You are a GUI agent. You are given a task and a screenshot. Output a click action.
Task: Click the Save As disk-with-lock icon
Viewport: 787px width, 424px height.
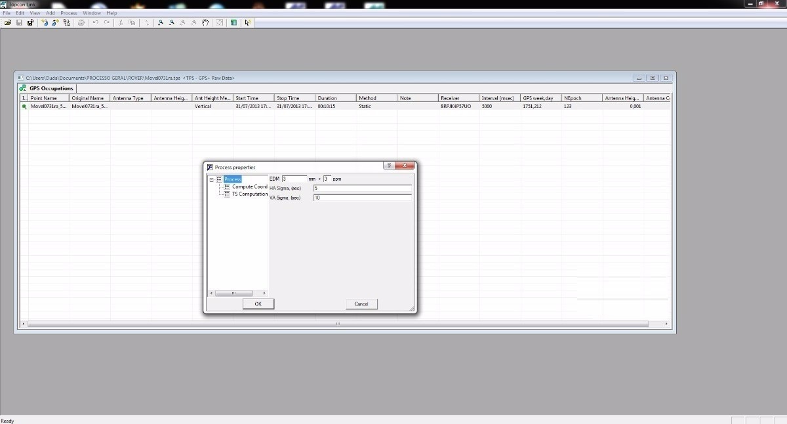coord(30,22)
